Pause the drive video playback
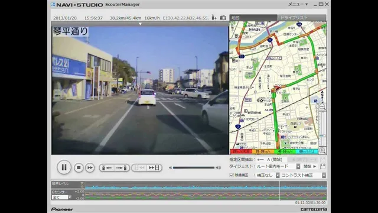 point(64,167)
